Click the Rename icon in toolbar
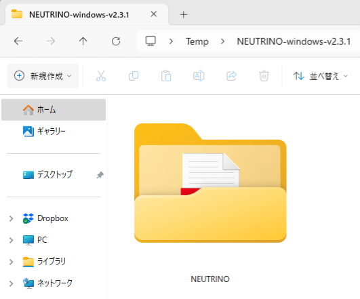The height and width of the screenshot is (299, 360). pyautogui.click(x=199, y=76)
